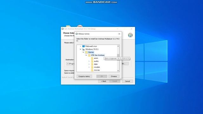Click the anim folder icon
This screenshot has height=114, width=203.
92,58
